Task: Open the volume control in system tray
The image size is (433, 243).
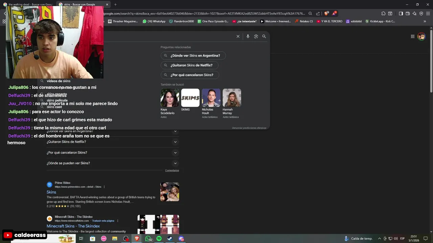Action: click(395, 239)
